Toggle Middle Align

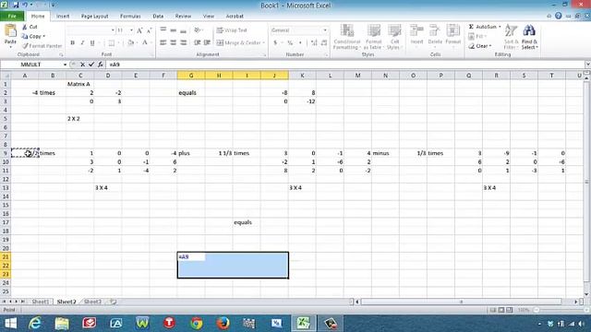click(x=174, y=30)
